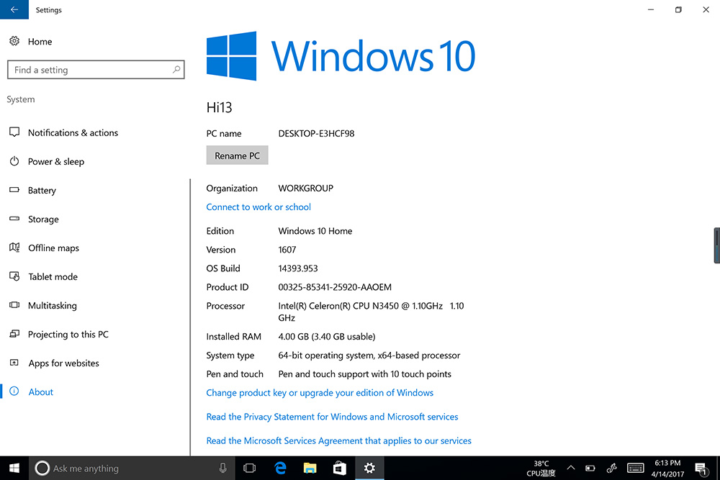The width and height of the screenshot is (720, 480).
Task: Click the Version value 1607
Action: click(287, 250)
